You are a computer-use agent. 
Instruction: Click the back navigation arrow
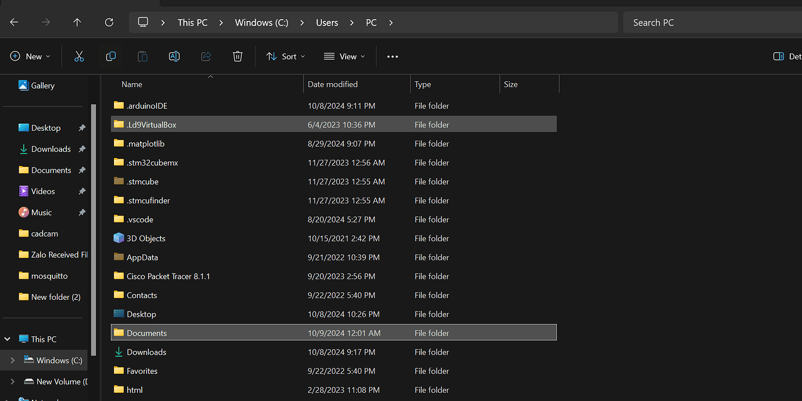(x=14, y=22)
